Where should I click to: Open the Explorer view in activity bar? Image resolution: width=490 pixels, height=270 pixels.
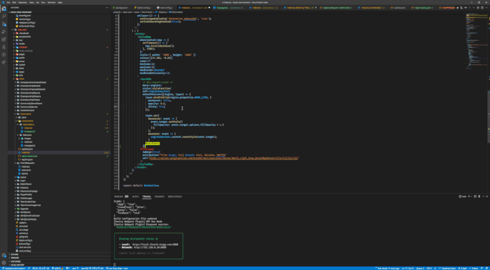pyautogui.click(x=4, y=8)
